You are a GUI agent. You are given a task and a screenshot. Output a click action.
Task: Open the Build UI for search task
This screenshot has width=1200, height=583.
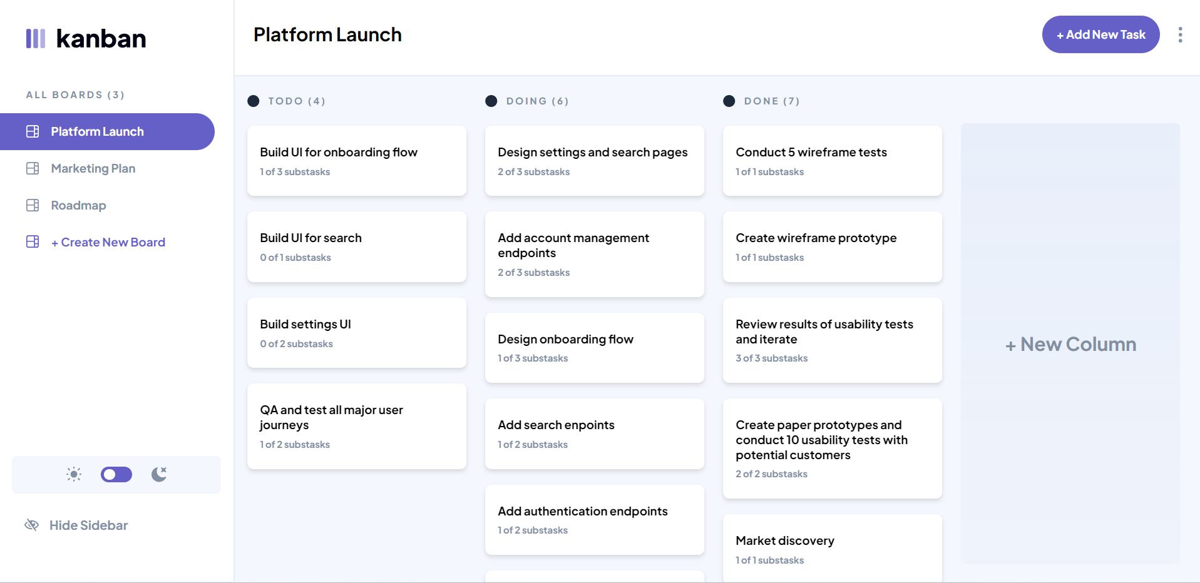point(357,246)
